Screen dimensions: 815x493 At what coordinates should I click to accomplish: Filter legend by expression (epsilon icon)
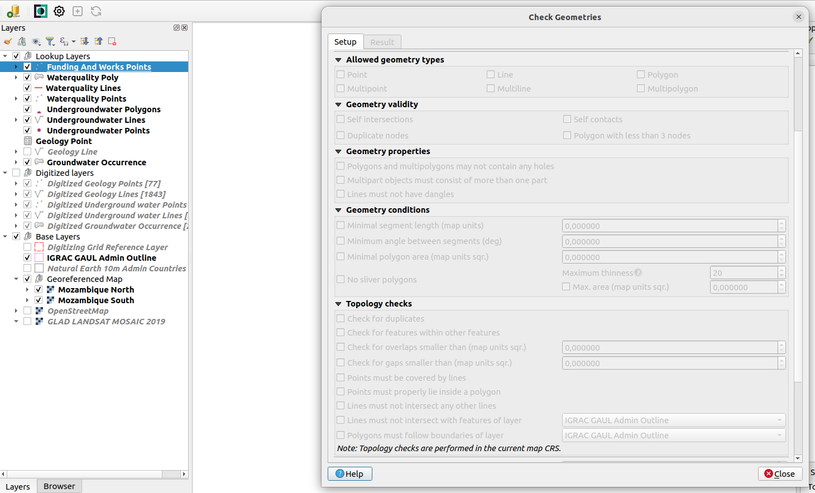click(x=64, y=41)
